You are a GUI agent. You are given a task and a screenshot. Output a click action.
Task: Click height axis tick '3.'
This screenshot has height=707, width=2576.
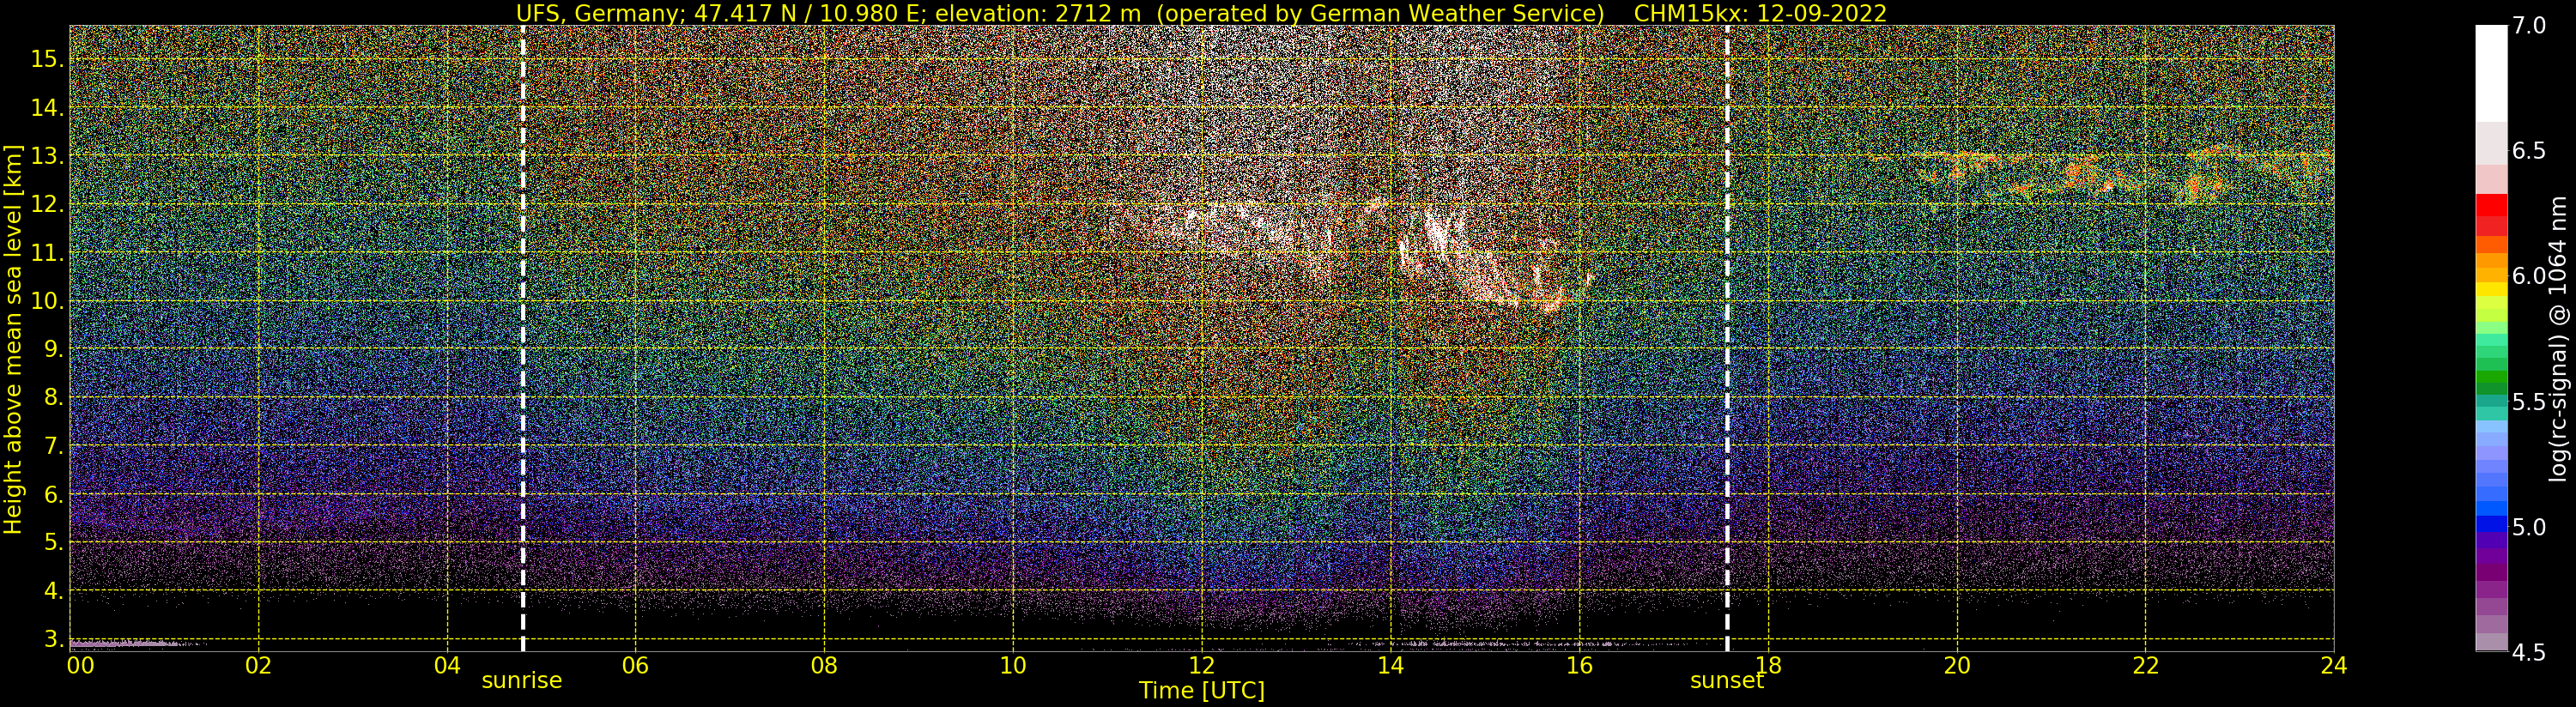pos(53,639)
